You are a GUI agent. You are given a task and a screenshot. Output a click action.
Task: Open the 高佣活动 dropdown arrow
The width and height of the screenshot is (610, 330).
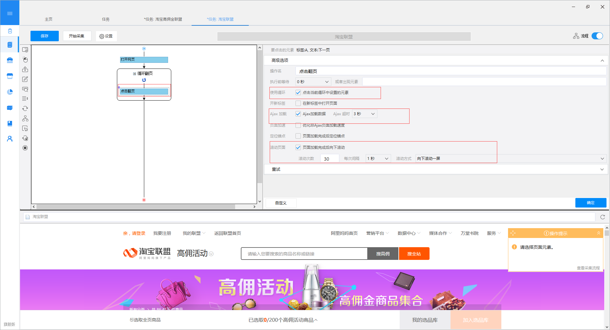point(211,254)
